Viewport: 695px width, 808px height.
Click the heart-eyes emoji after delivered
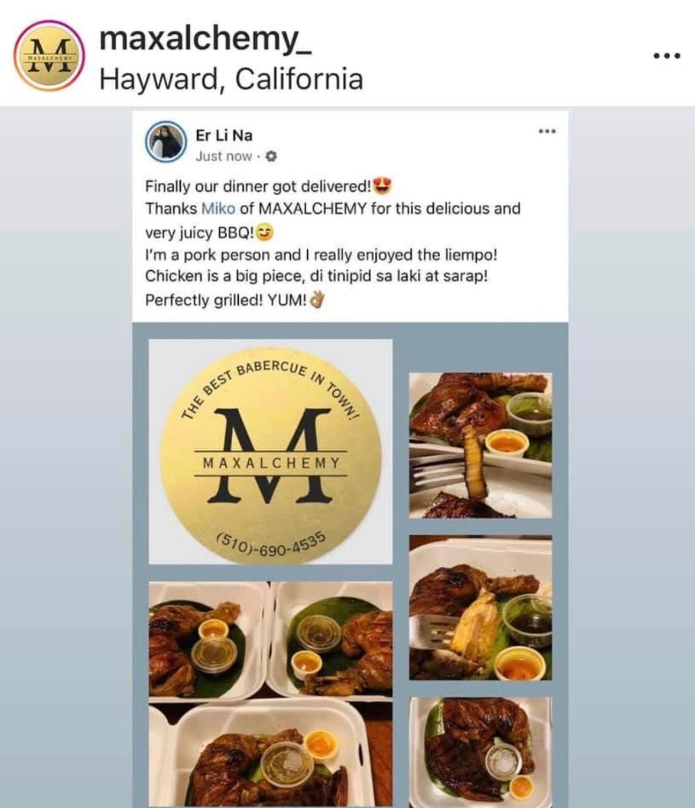382,185
